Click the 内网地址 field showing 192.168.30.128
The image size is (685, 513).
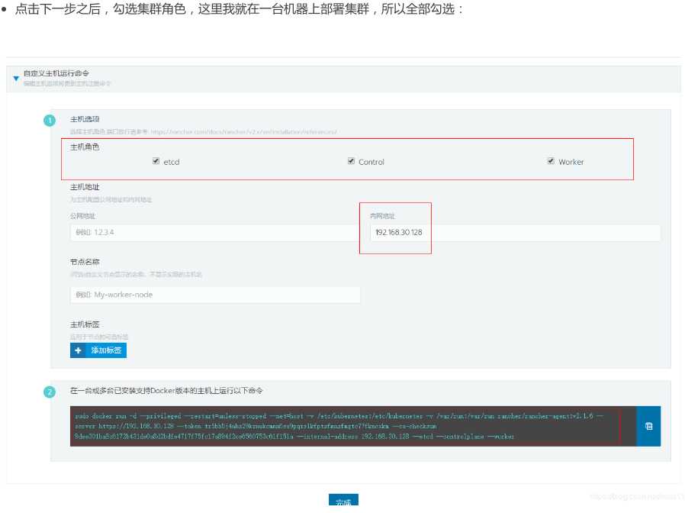tap(516, 233)
